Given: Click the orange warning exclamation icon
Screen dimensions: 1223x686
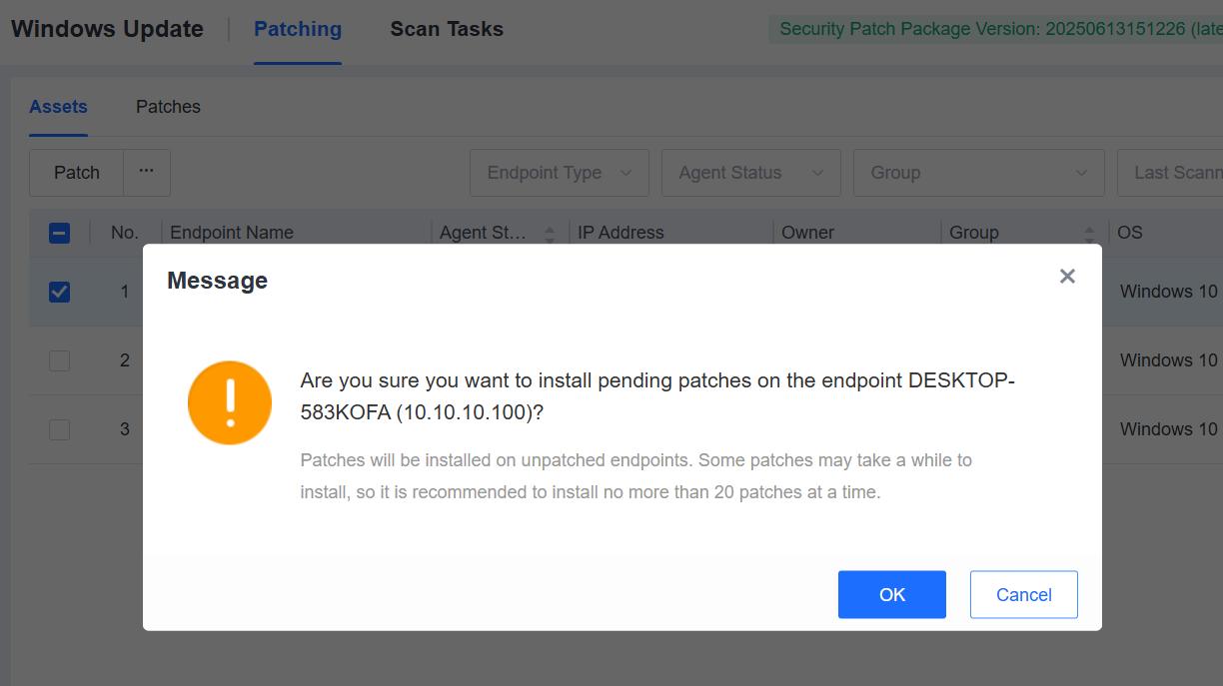Looking at the screenshot, I should 230,402.
